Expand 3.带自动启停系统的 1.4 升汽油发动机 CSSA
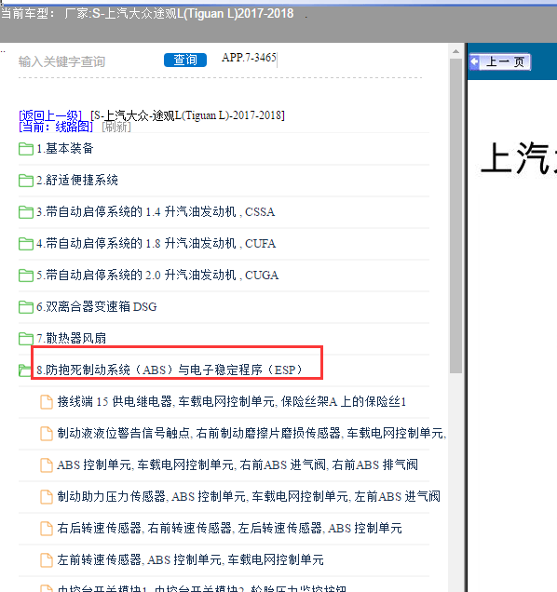The height and width of the screenshot is (592, 557). pyautogui.click(x=156, y=212)
